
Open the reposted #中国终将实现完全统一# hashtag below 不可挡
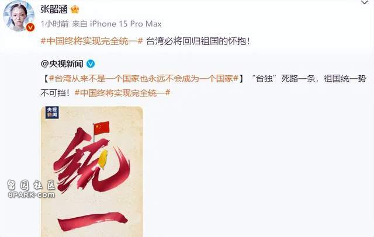pos(123,93)
